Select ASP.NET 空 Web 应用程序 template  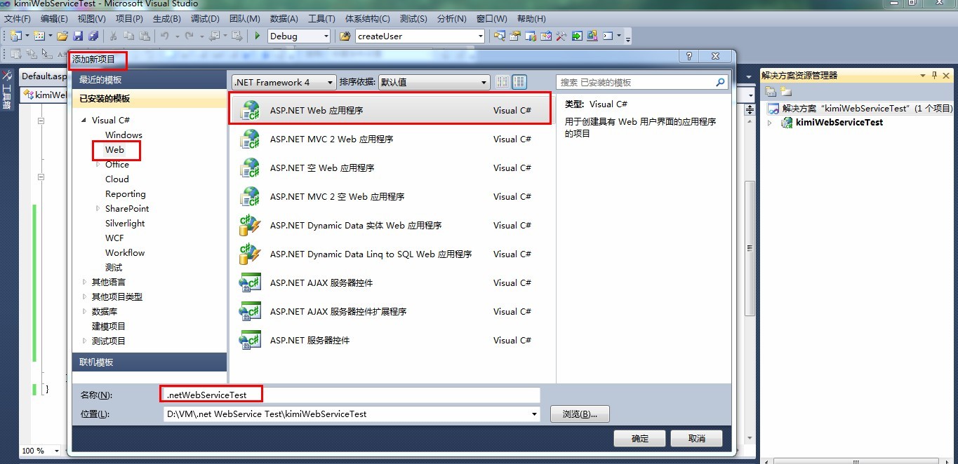click(x=390, y=168)
